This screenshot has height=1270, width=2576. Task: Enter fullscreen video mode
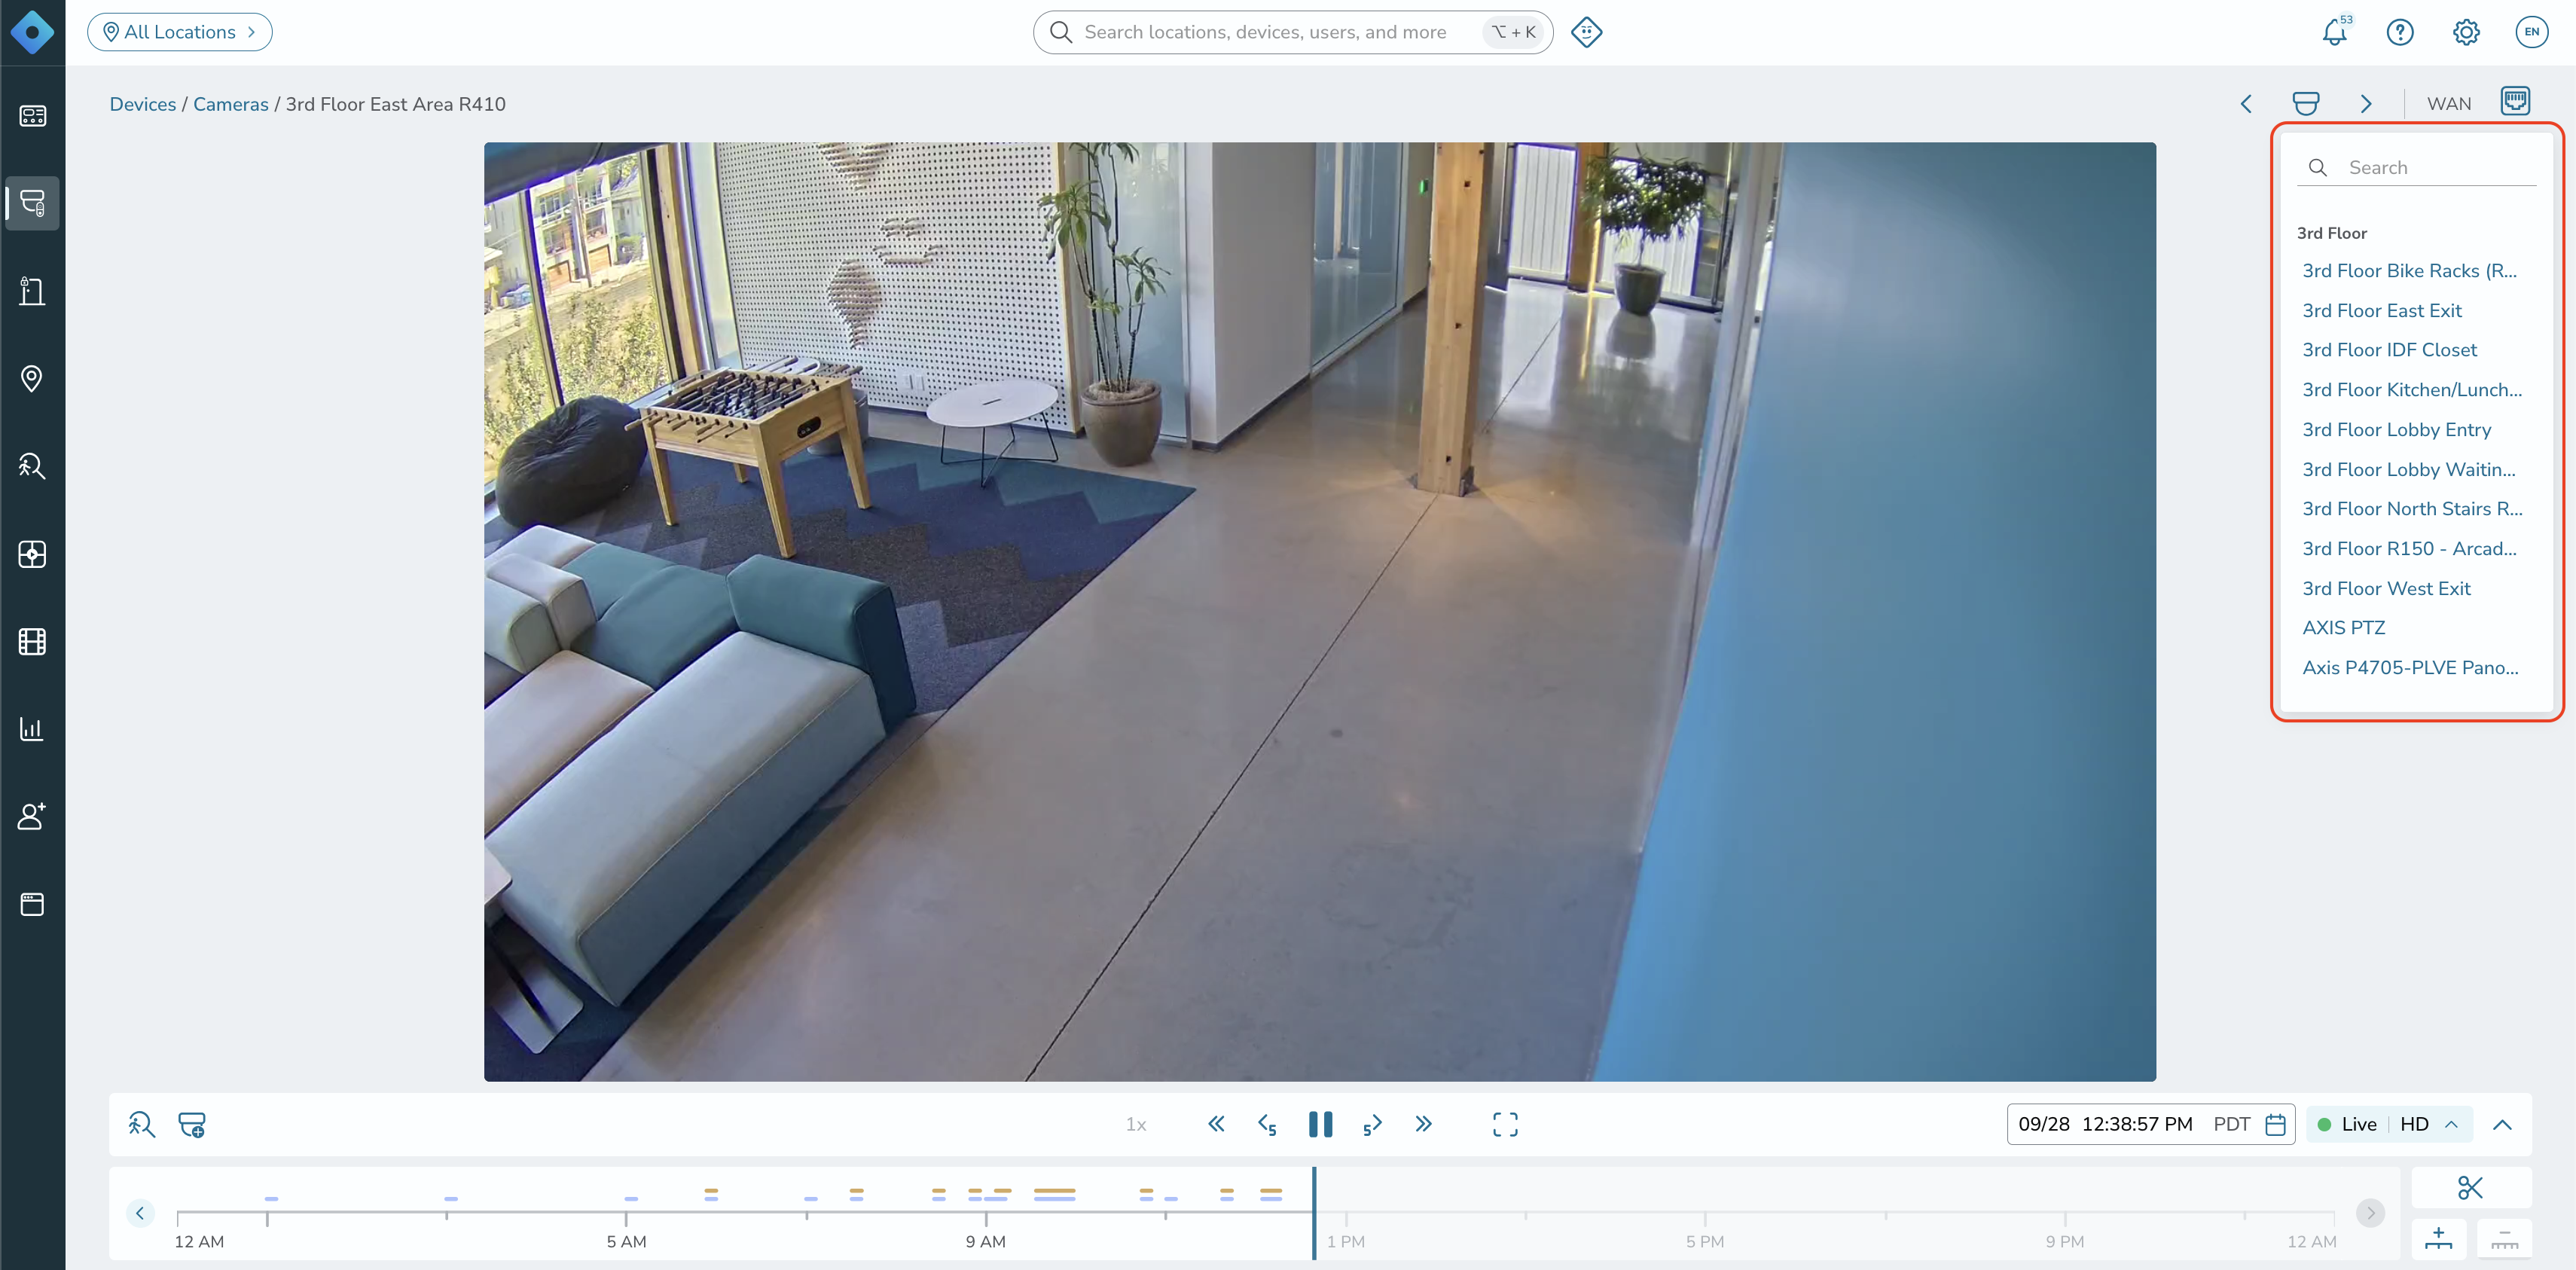click(x=1505, y=1124)
